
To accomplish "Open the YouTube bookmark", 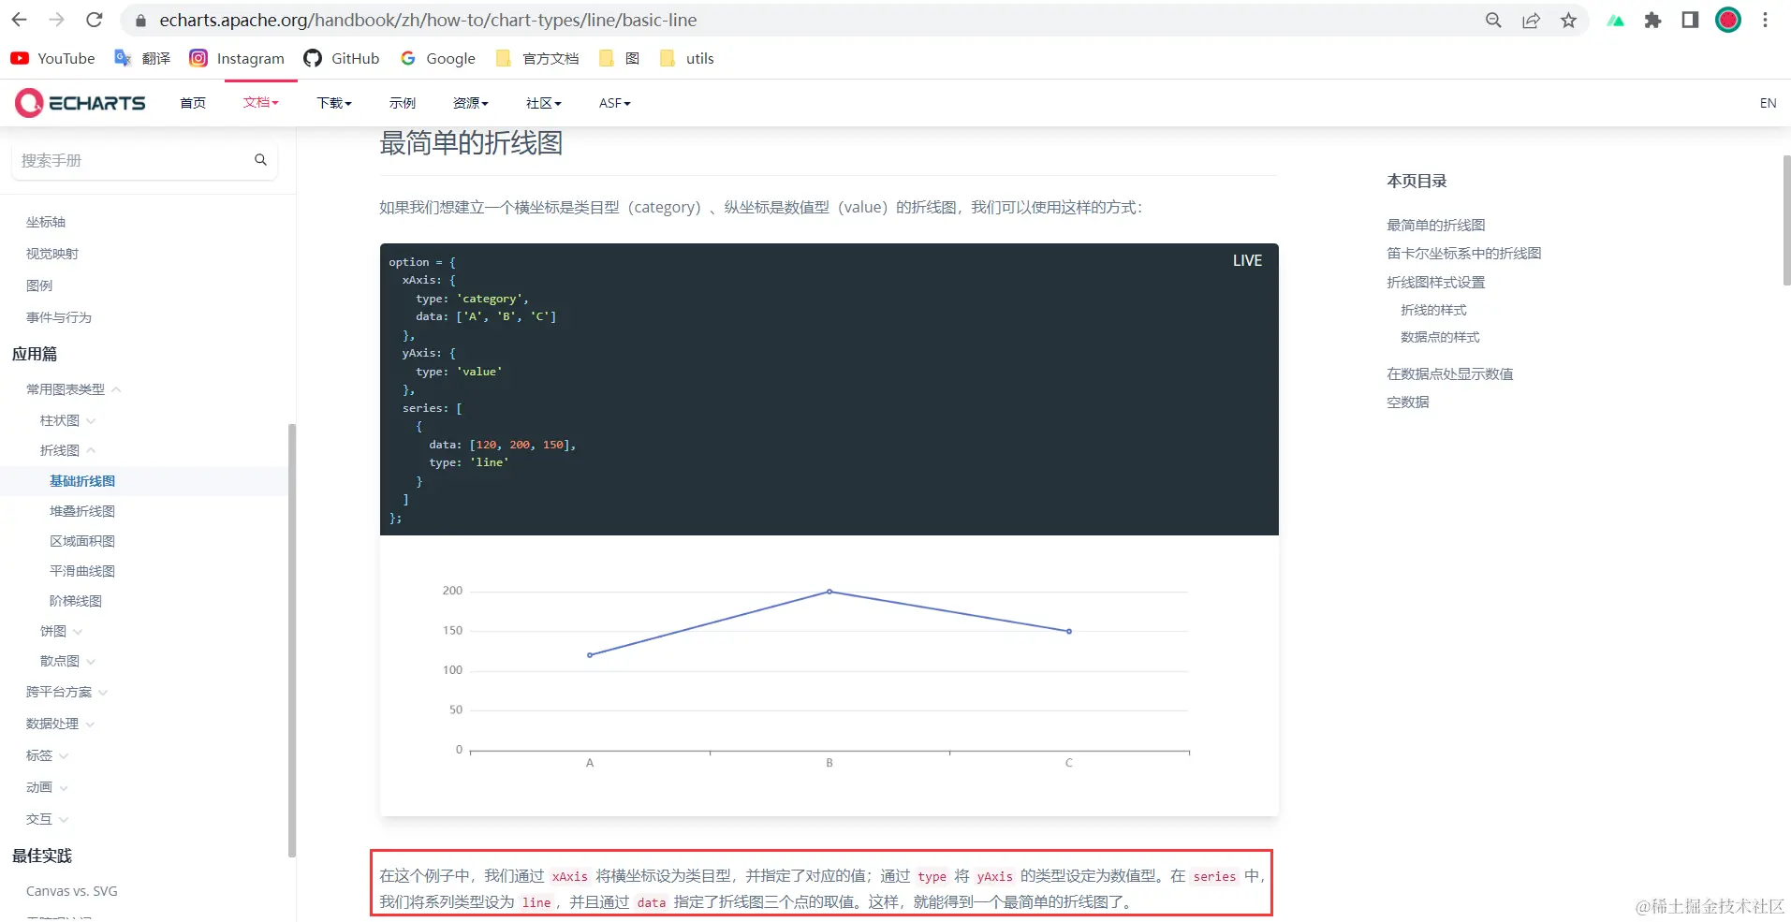I will click(x=53, y=58).
